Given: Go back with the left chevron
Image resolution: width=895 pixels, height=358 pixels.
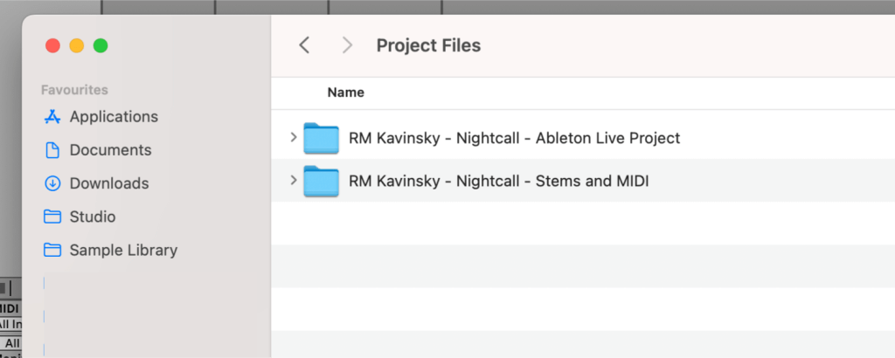Looking at the screenshot, I should 304,45.
